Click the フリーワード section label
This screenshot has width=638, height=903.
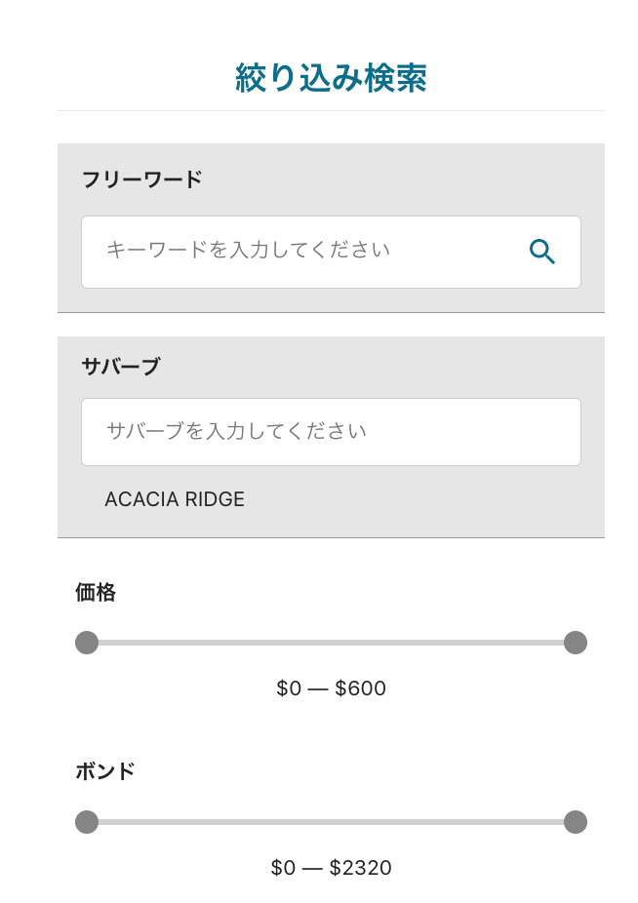coord(141,179)
